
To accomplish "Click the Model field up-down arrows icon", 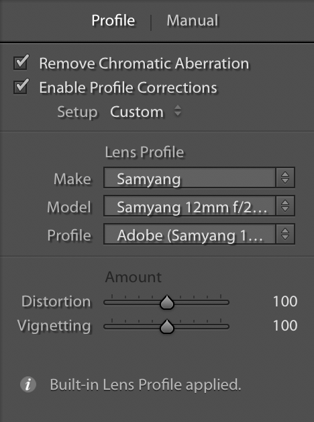I will click(x=285, y=206).
